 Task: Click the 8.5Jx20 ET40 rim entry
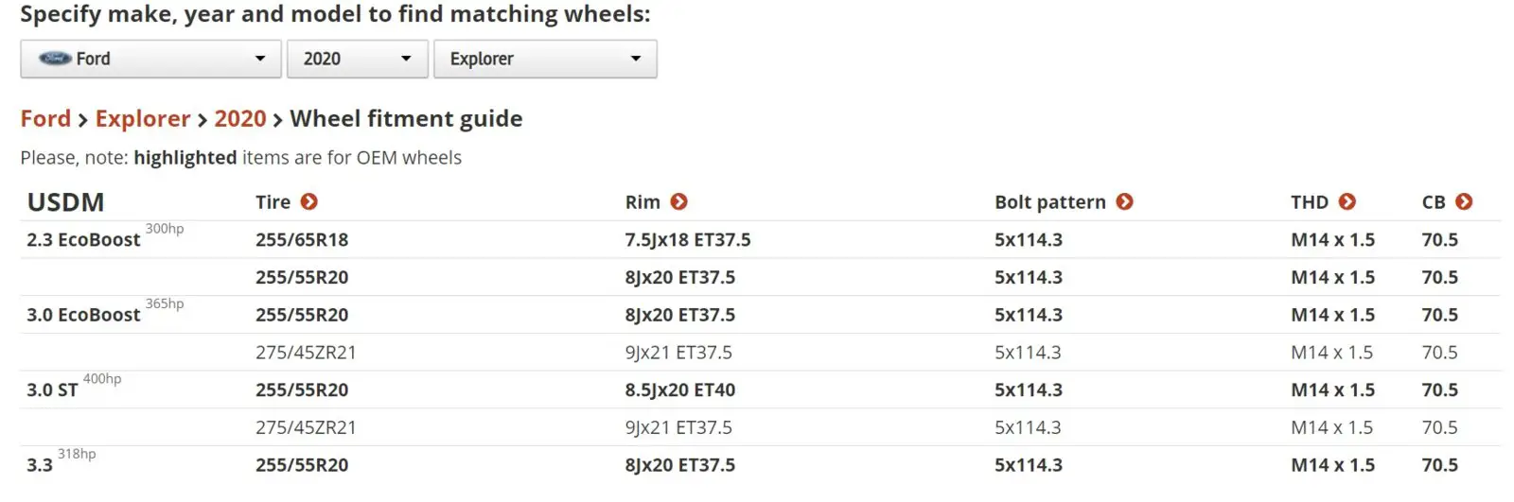pyautogui.click(x=680, y=389)
